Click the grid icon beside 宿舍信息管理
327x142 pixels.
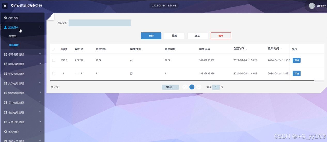tap(6, 112)
